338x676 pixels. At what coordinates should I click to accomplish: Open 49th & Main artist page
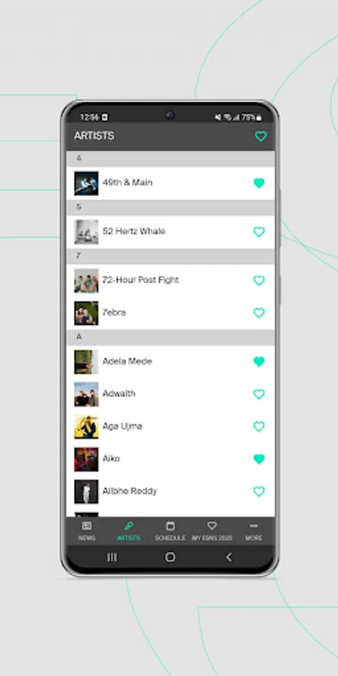[x=171, y=183]
